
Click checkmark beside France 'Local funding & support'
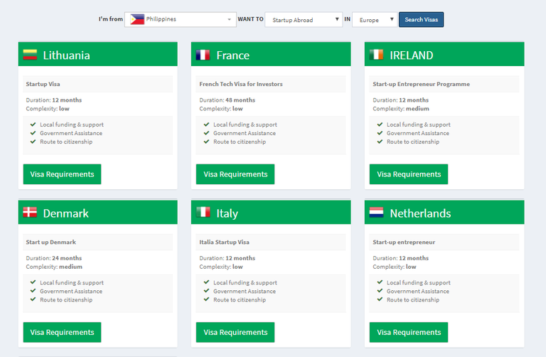pos(206,124)
